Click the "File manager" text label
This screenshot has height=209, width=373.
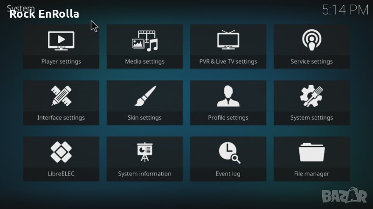coord(311,174)
